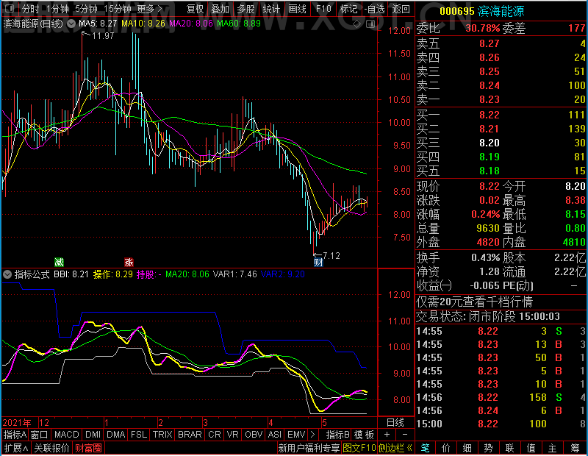The width and height of the screenshot is (588, 456).
Task: Click the 窗口 window button
Action: 40,435
